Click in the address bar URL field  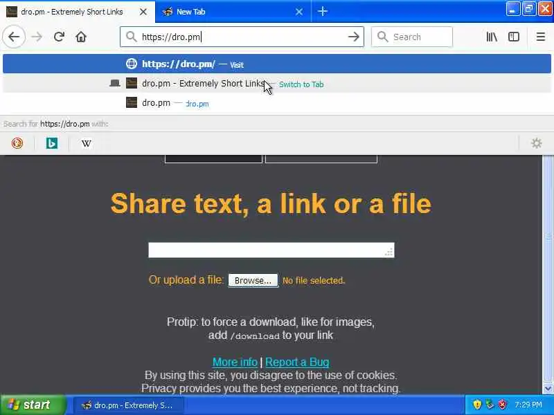tap(242, 37)
